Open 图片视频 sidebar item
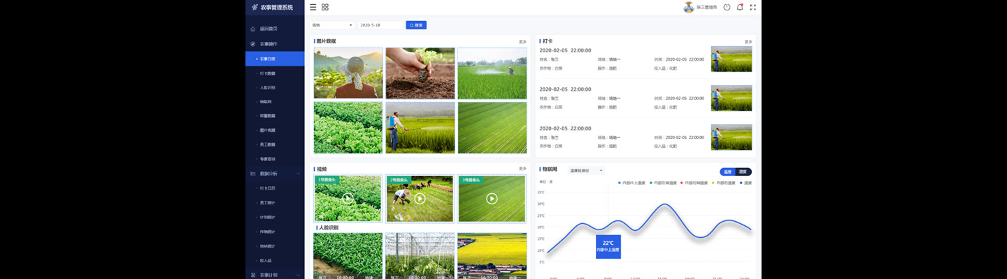The image size is (1007, 279). click(267, 130)
